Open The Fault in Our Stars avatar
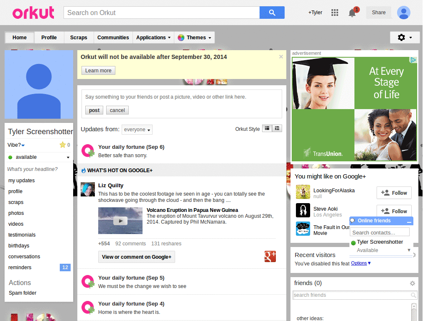The width and height of the screenshot is (428, 321). (x=303, y=229)
